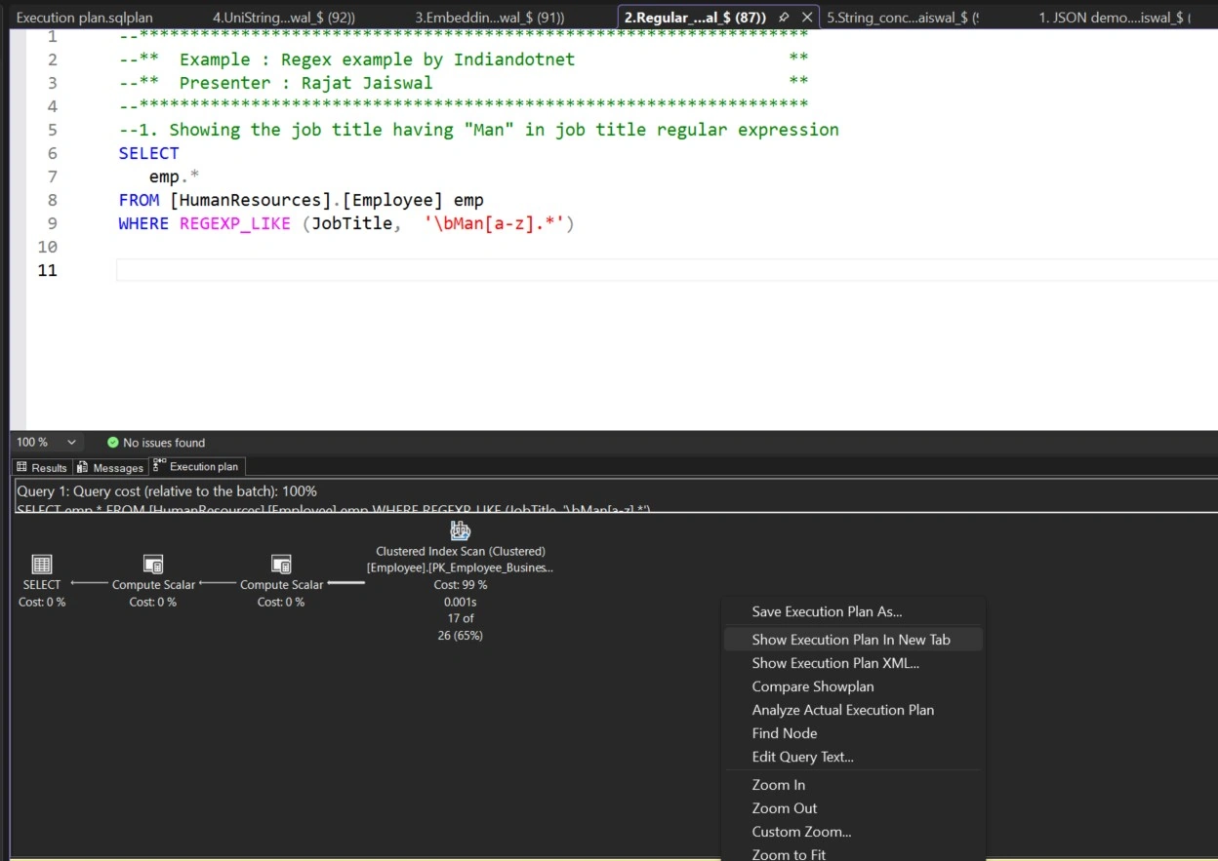1218x861 pixels.
Task: Switch to the 5.String_conc tab
Action: coord(903,18)
